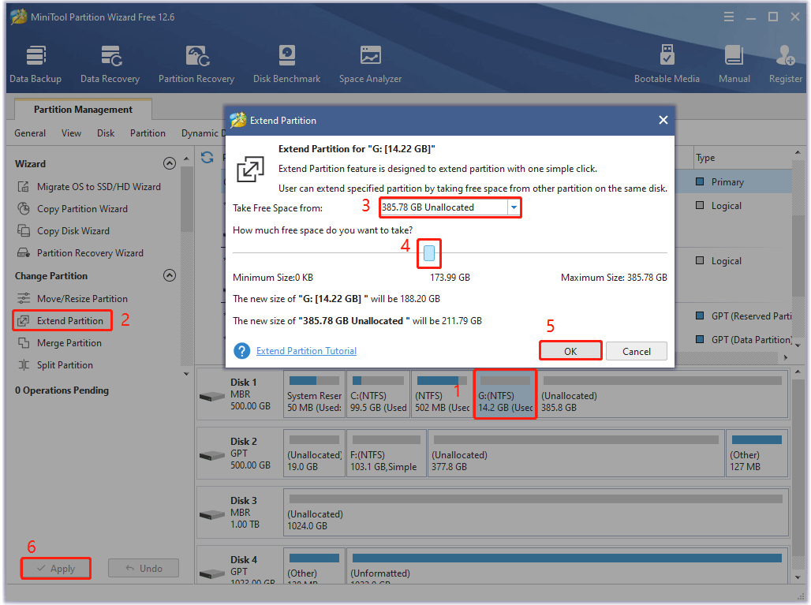Collapse the Change Partition section
The height and width of the screenshot is (605, 811).
click(169, 275)
